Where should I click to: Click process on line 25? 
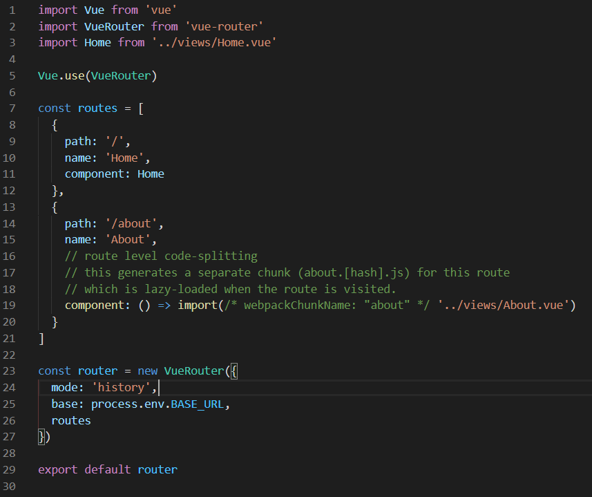114,404
